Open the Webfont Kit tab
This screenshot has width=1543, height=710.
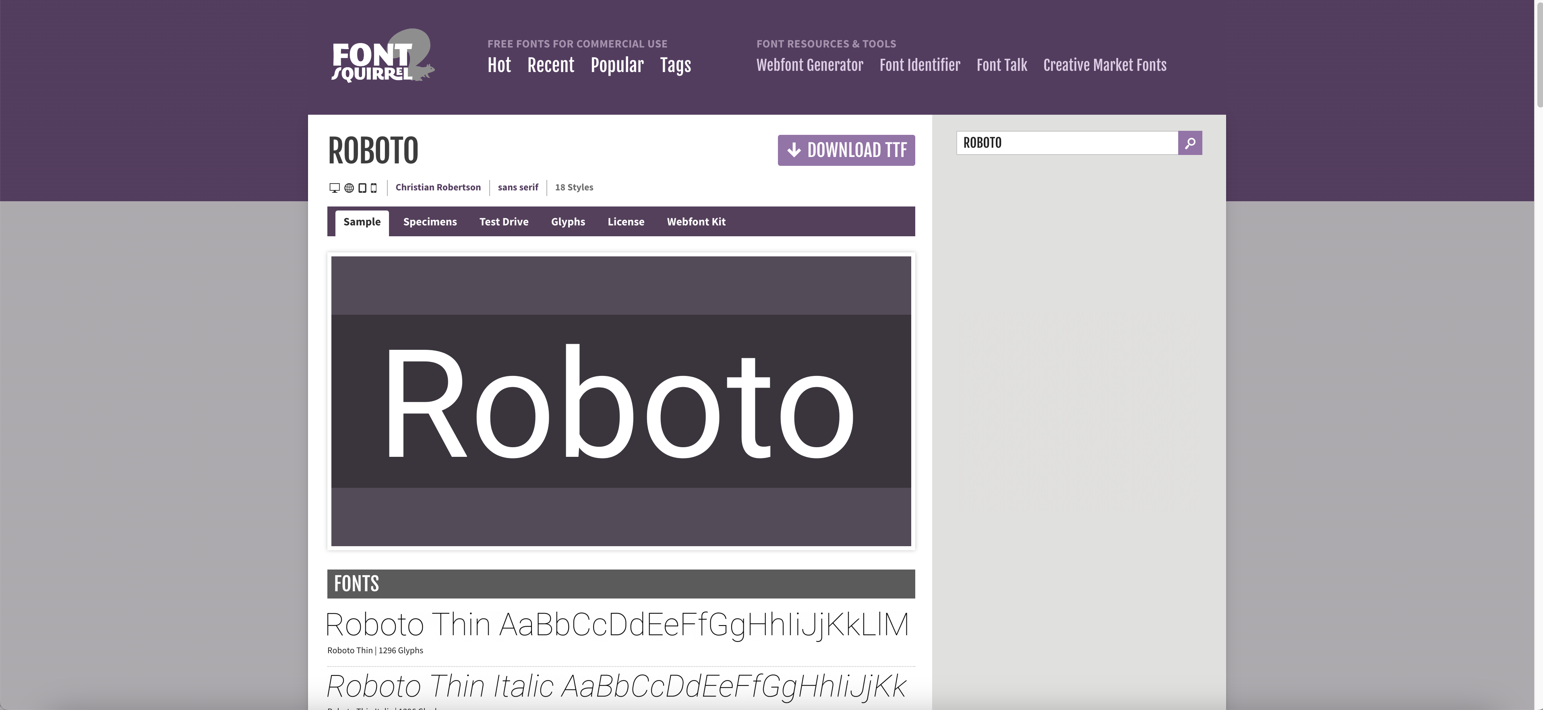(696, 222)
